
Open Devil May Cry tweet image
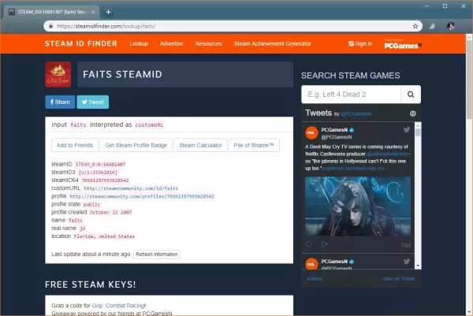tap(358, 206)
